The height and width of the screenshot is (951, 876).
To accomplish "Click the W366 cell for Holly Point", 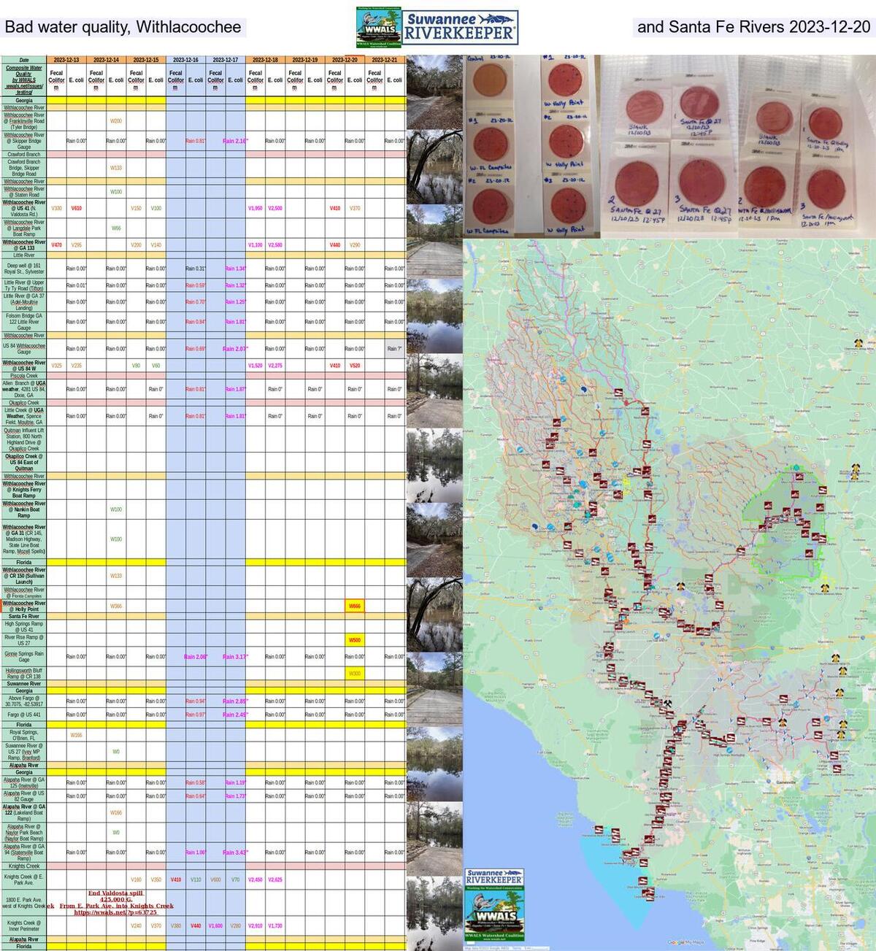I will tap(116, 607).
